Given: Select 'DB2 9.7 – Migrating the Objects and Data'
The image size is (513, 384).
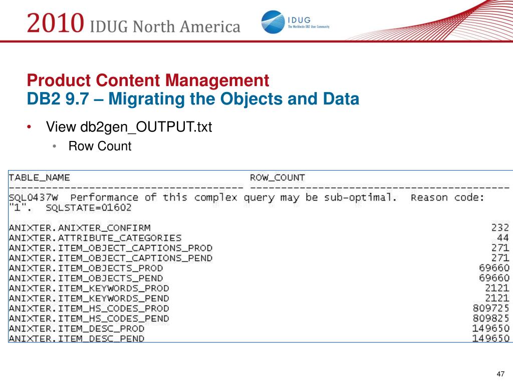Looking at the screenshot, I should [193, 98].
